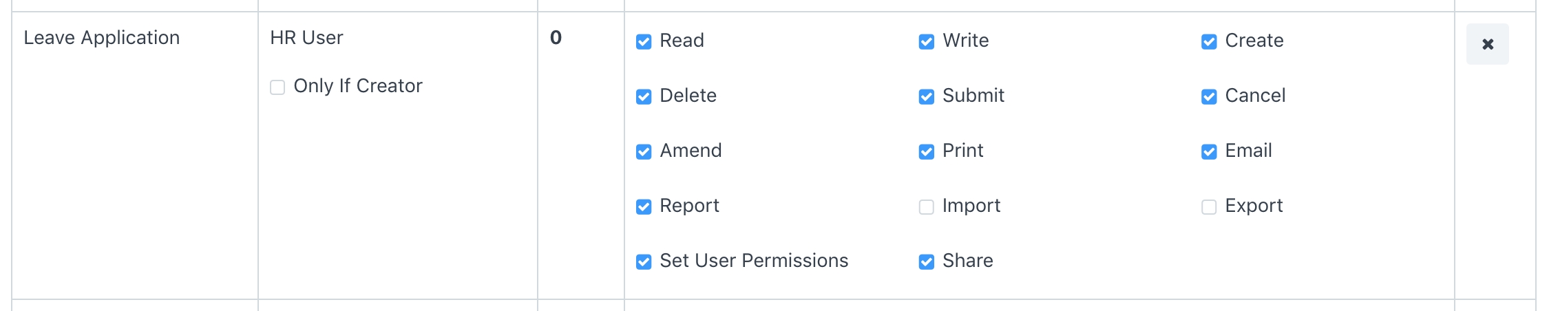Toggle the Write permission checkbox
Screen dimensions: 1549x311
927,42
